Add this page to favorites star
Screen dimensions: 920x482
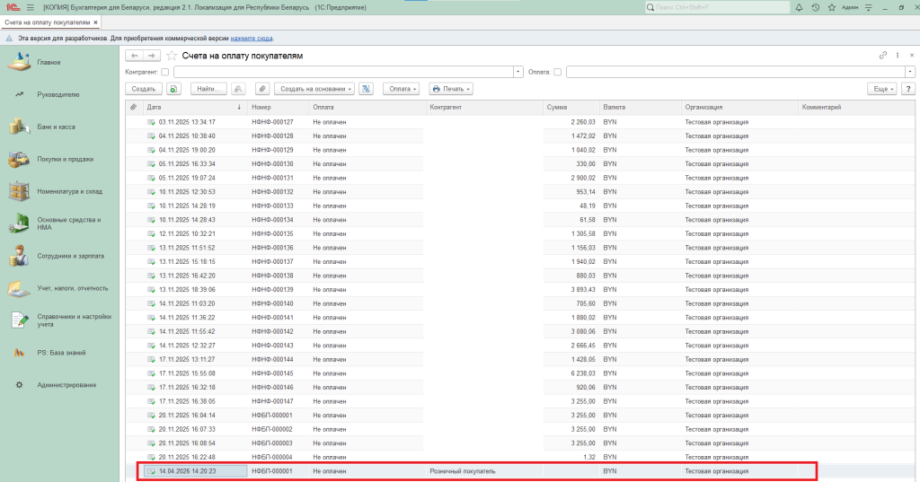pos(172,56)
